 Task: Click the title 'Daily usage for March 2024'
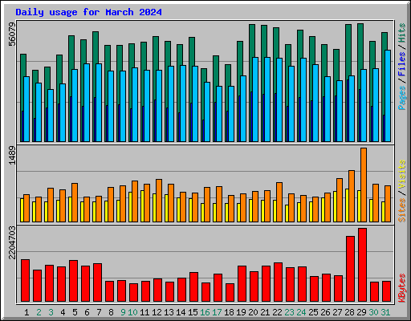(88, 12)
